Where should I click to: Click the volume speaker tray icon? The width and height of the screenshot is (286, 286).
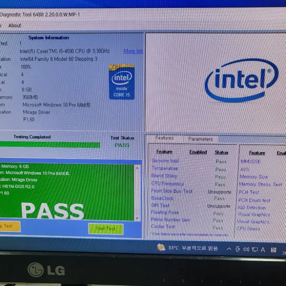(246, 249)
